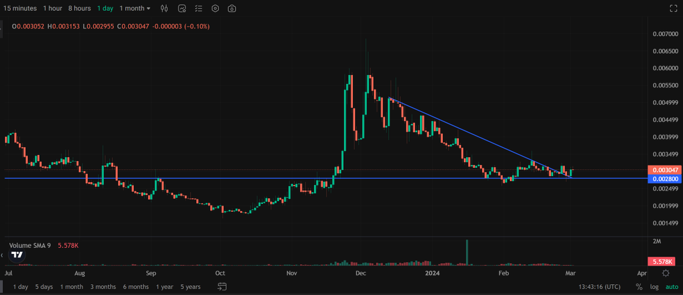683x295 pixels.
Task: Select the 1 day interval
Action: 105,9
